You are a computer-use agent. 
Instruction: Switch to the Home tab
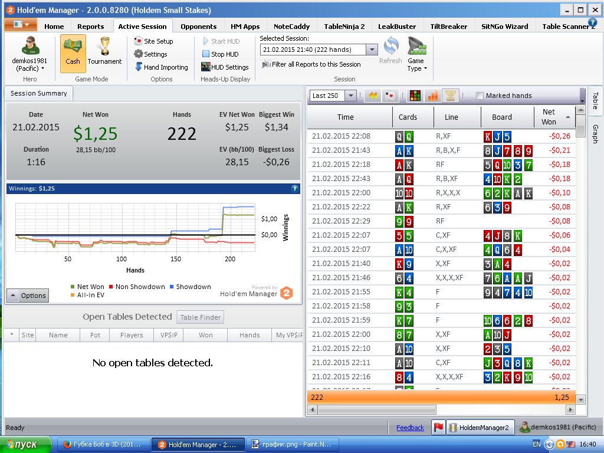(x=54, y=26)
